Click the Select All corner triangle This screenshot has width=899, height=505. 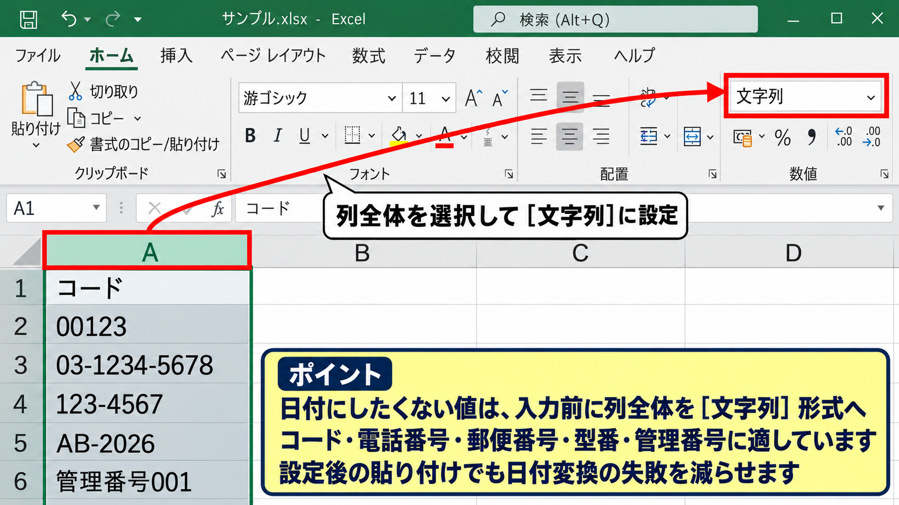click(27, 252)
